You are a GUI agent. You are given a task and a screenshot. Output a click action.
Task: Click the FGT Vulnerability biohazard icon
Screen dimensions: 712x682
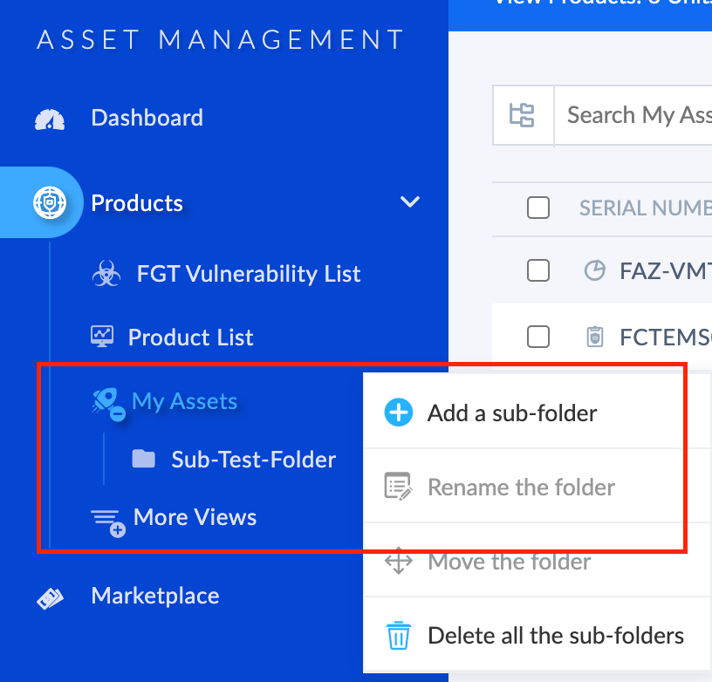click(x=106, y=275)
